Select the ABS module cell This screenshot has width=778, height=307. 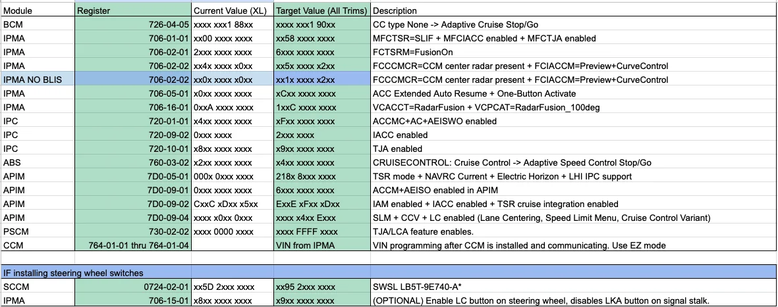(x=38, y=163)
